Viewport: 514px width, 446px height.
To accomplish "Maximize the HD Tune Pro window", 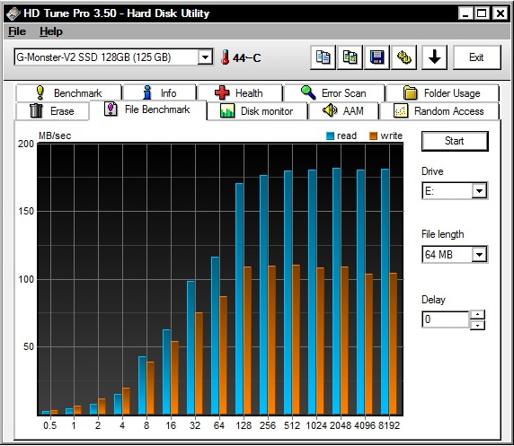I will coord(482,13).
